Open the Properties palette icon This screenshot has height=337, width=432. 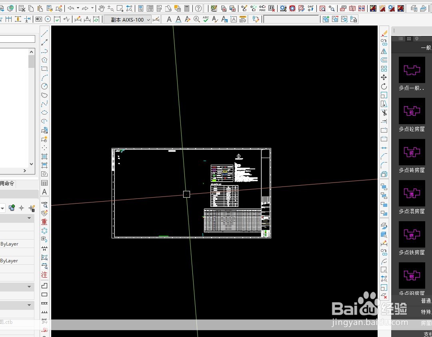141,8
